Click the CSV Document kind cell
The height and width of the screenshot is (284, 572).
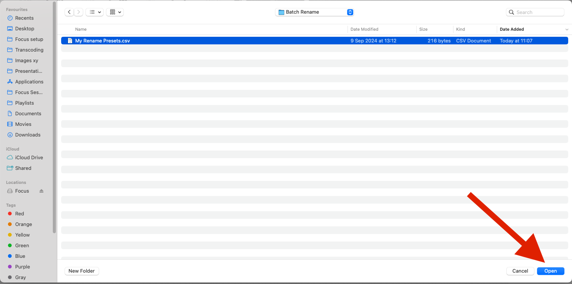pyautogui.click(x=474, y=41)
